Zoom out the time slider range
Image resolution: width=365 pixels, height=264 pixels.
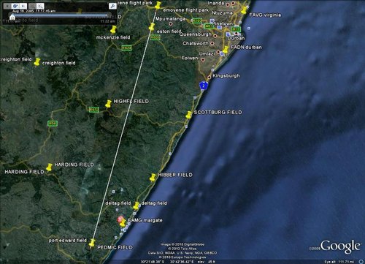pos(32,6)
